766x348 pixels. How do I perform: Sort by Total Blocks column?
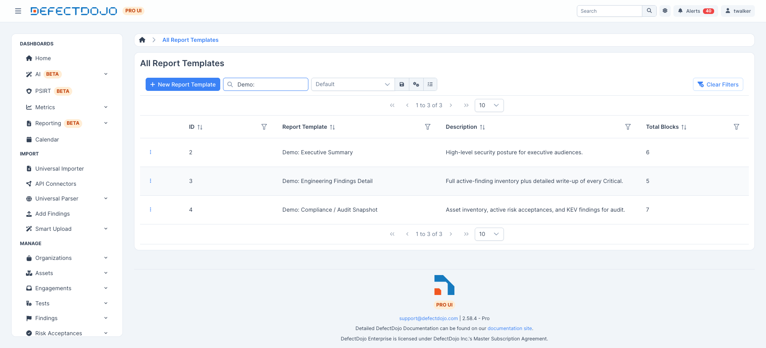pos(684,127)
